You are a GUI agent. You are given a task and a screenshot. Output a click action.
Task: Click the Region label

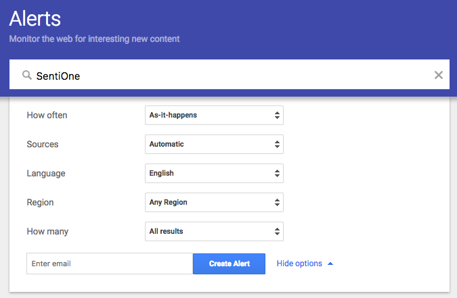coord(40,202)
